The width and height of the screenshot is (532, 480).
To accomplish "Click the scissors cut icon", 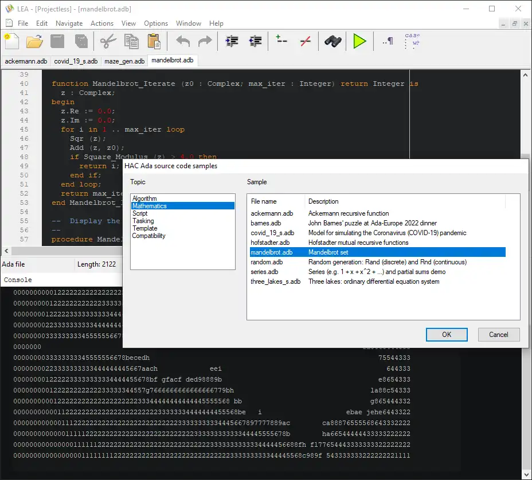I will click(108, 41).
